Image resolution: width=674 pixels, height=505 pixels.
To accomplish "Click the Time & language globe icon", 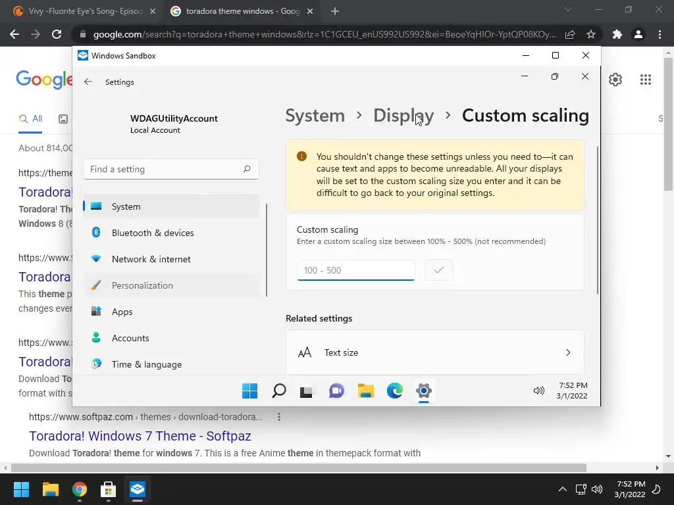I will [96, 364].
